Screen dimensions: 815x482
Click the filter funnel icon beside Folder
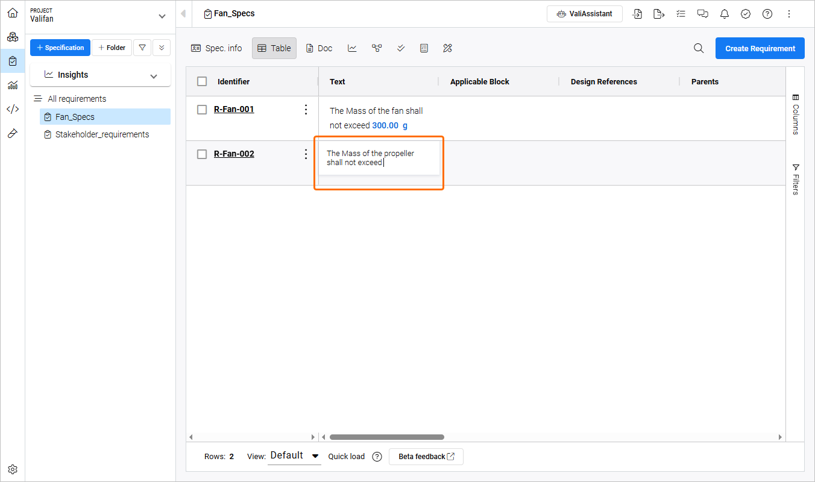coord(142,48)
